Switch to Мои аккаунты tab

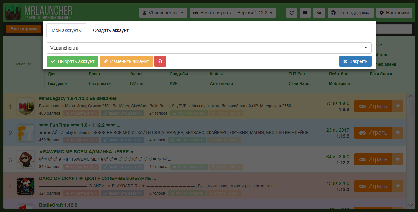coord(67,30)
